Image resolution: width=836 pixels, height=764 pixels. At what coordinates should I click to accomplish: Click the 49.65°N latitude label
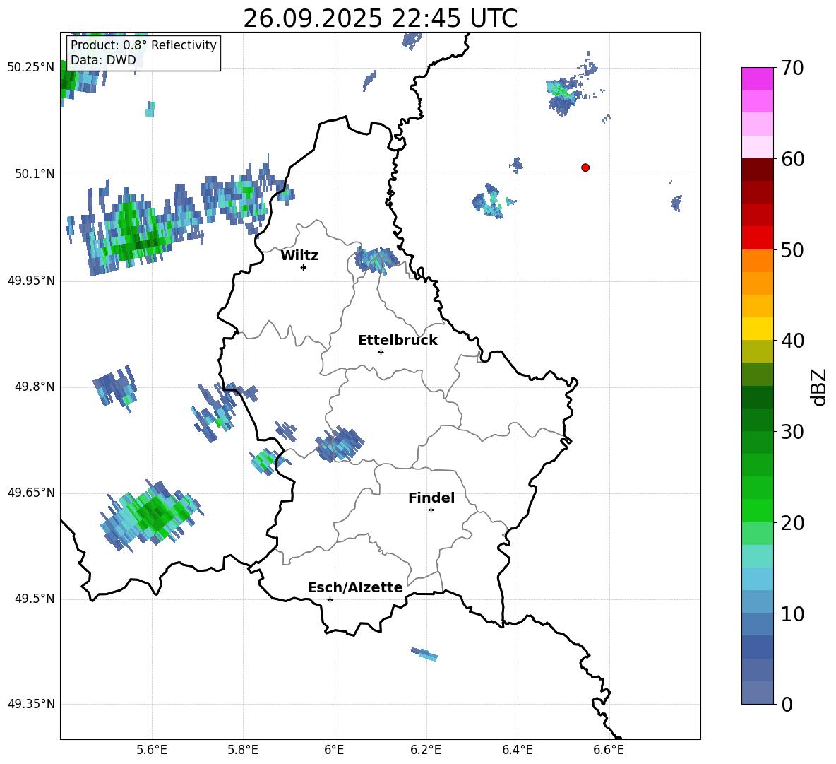click(x=31, y=493)
